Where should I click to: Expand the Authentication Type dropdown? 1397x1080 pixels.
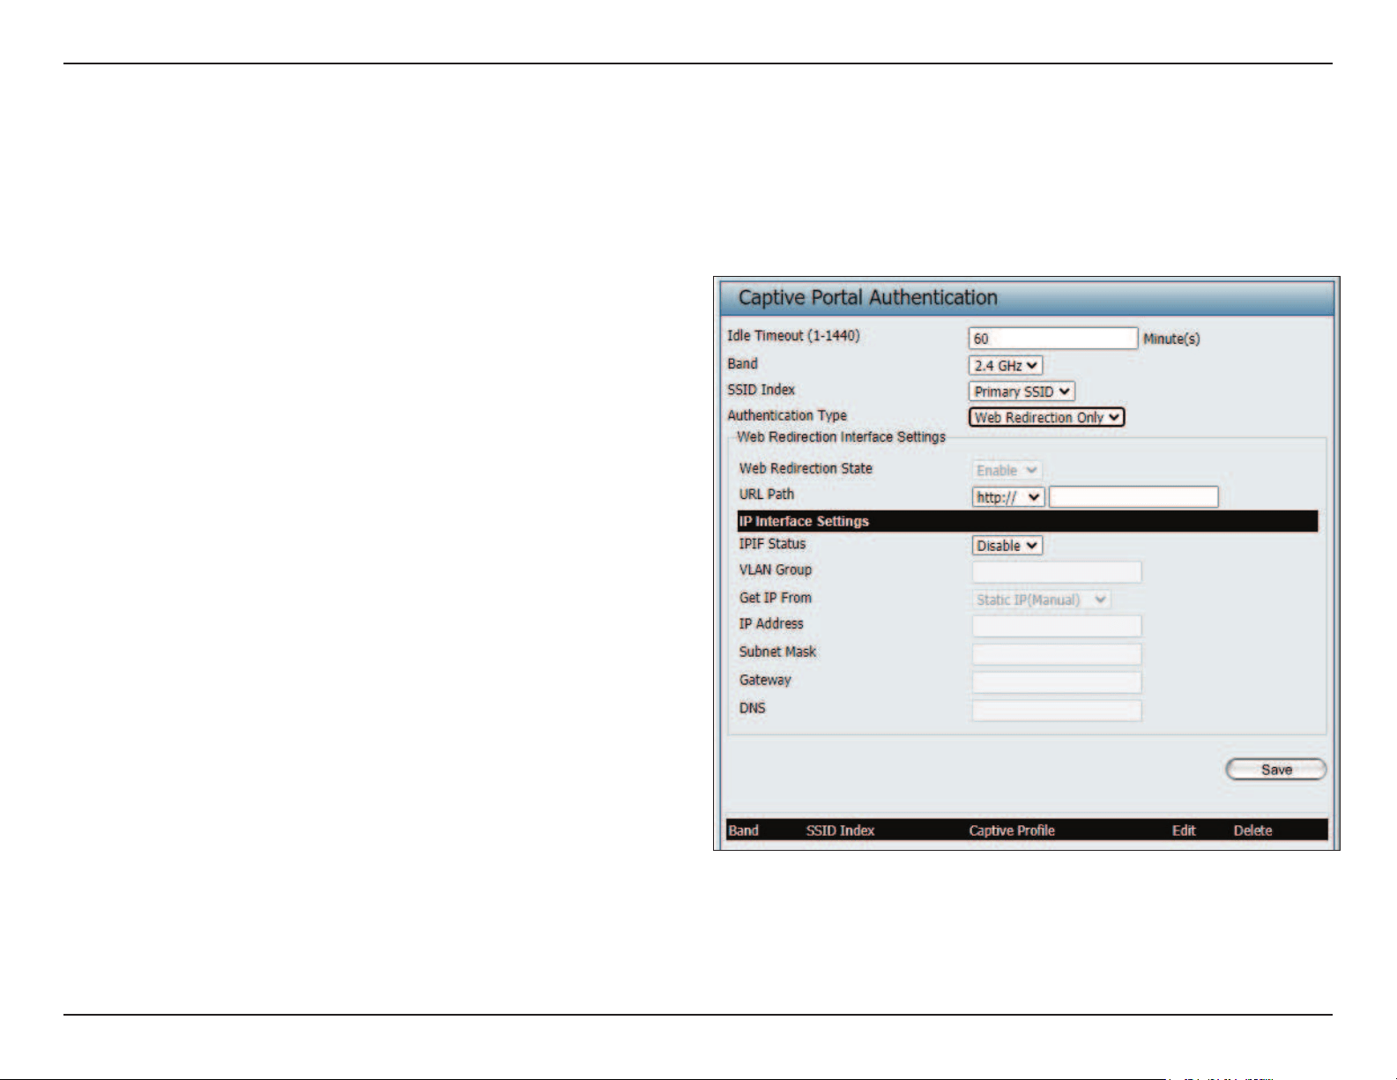coord(1046,417)
